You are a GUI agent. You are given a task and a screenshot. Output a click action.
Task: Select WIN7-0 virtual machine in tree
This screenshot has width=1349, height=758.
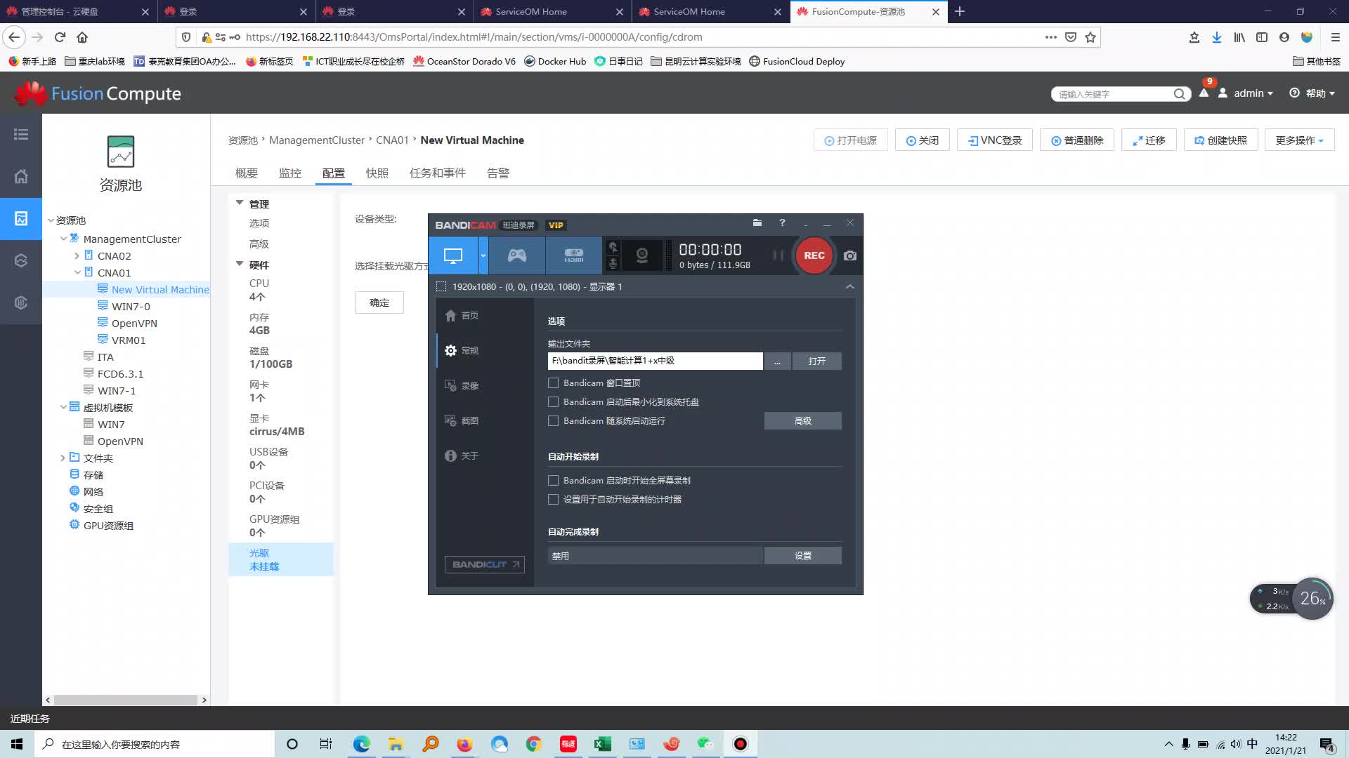(x=131, y=307)
